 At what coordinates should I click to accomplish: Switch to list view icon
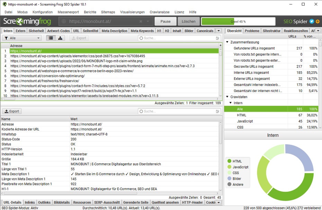(x=51, y=38)
